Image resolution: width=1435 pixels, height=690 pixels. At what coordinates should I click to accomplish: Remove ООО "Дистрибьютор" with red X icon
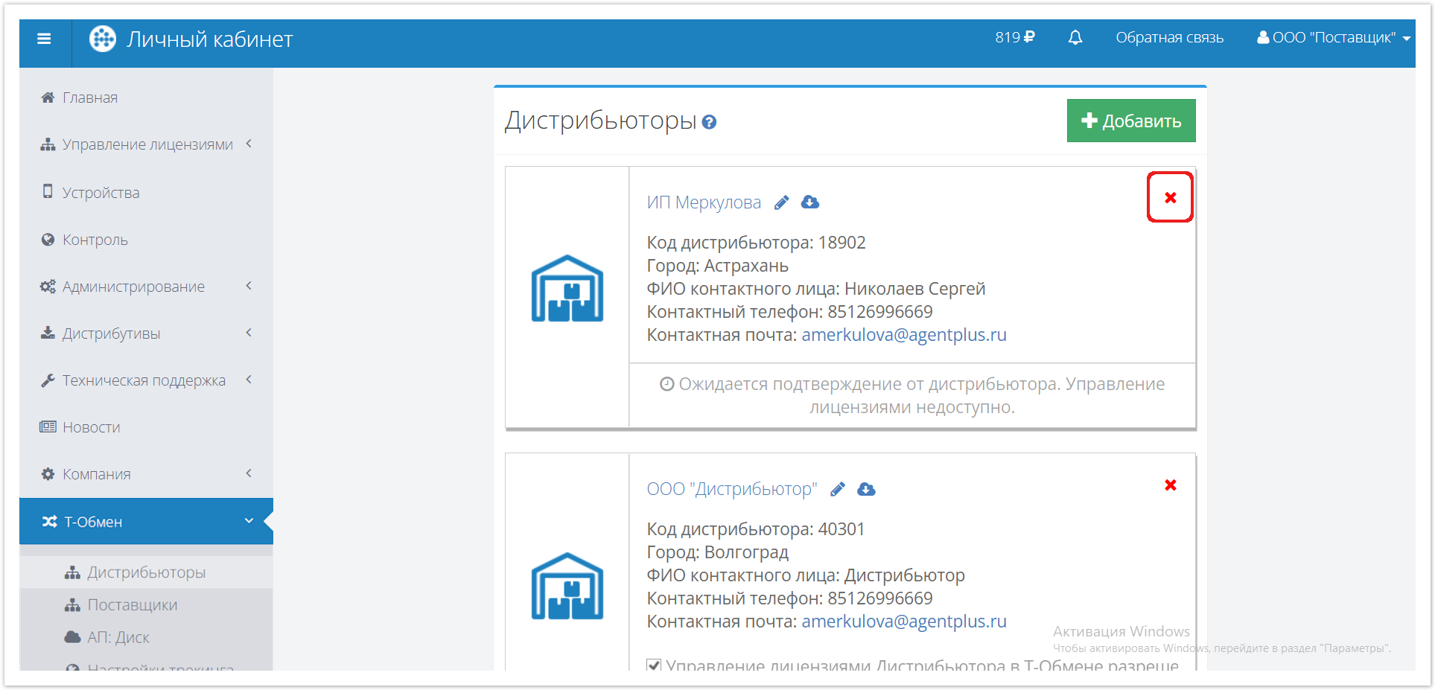point(1170,485)
